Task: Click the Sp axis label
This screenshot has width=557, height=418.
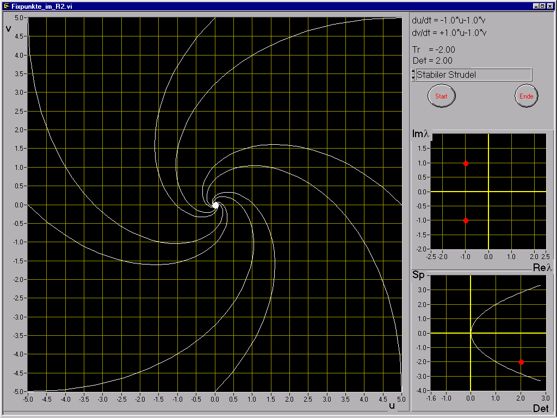Action: click(418, 275)
